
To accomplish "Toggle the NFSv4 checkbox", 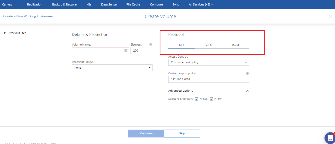I will (211, 99).
